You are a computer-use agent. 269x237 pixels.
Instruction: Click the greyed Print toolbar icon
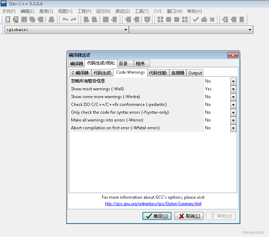51,19
